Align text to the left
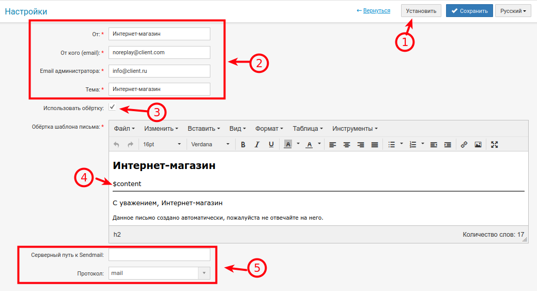Screen dimensions: 537x291 coord(332,145)
